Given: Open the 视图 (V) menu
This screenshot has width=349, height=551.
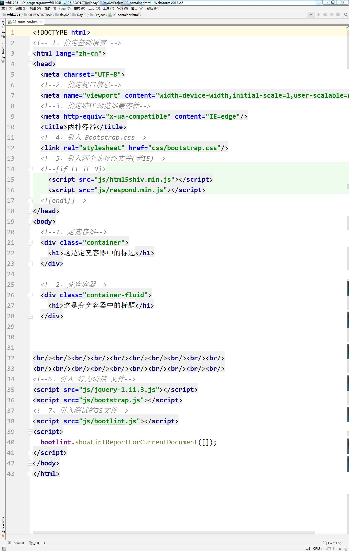Looking at the screenshot, I should (35, 8).
